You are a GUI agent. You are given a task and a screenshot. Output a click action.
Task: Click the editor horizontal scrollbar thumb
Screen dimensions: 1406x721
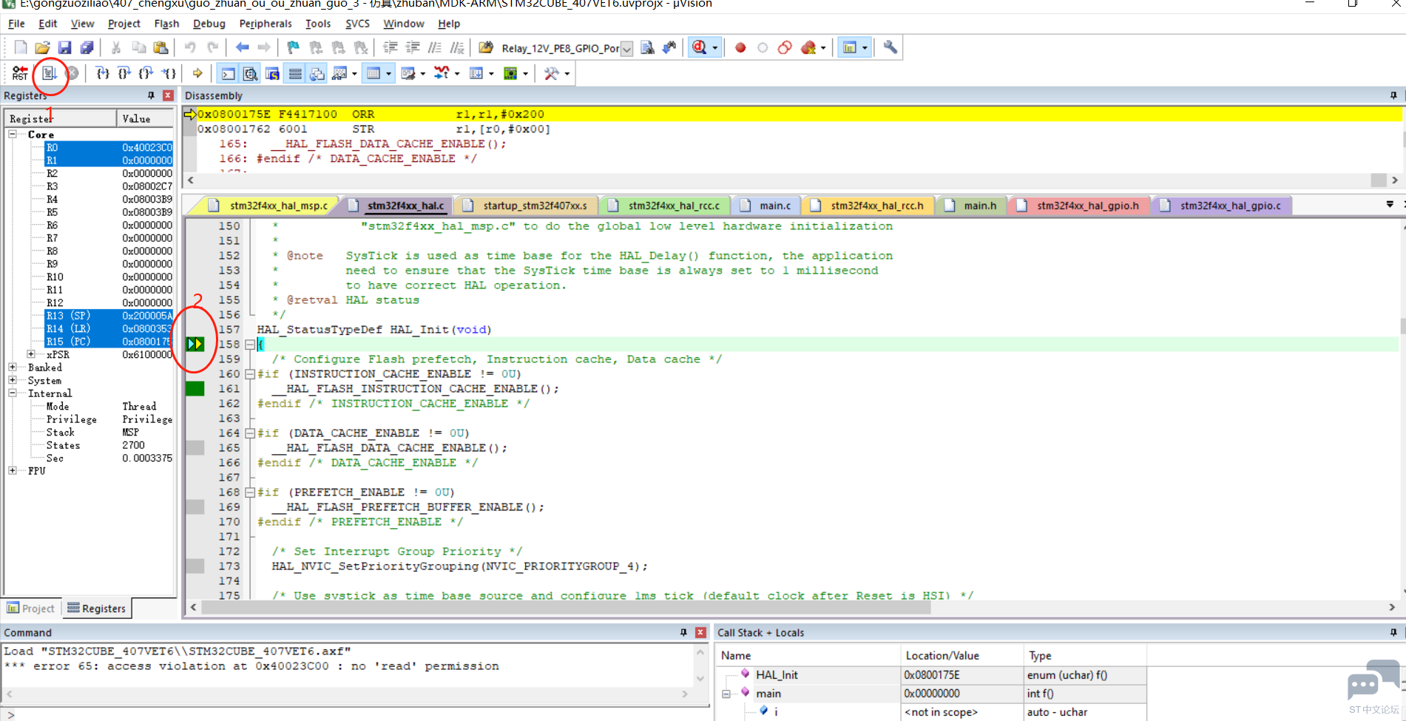pyautogui.click(x=566, y=607)
